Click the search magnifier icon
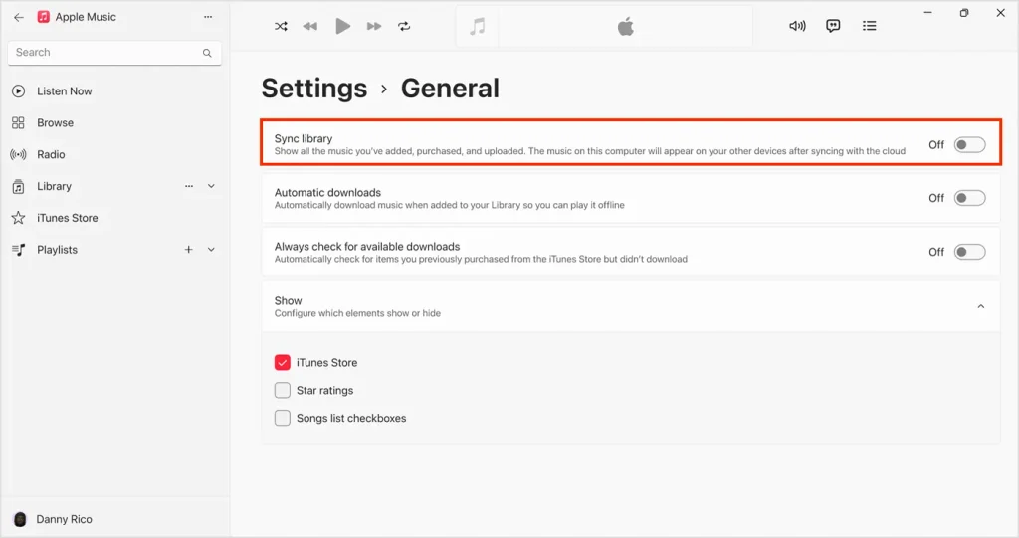Screen dimensions: 1019x538 207,53
